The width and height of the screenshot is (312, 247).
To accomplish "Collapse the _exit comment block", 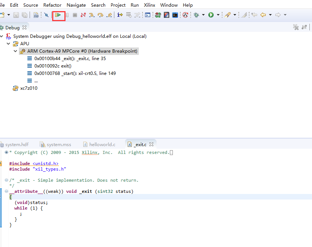I will (x=6, y=180).
